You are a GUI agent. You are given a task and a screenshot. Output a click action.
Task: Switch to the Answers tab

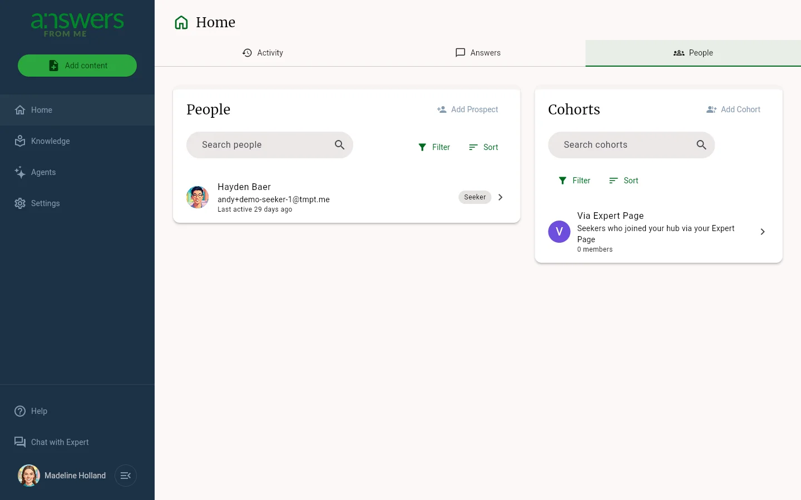tap(478, 53)
